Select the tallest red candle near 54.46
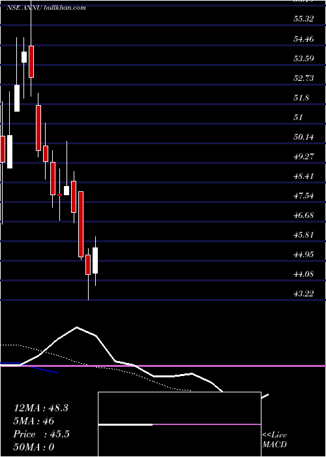This screenshot has width=326, height=457. click(31, 61)
